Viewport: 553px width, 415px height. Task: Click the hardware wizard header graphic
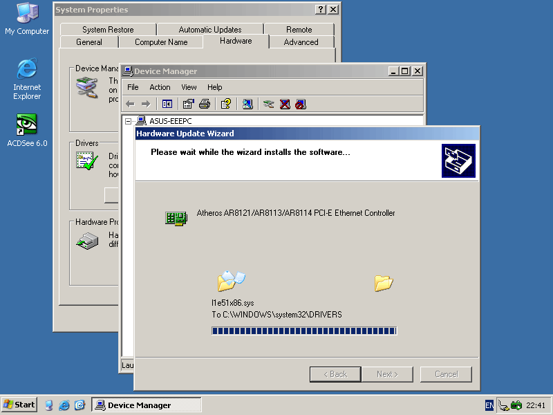(x=458, y=160)
